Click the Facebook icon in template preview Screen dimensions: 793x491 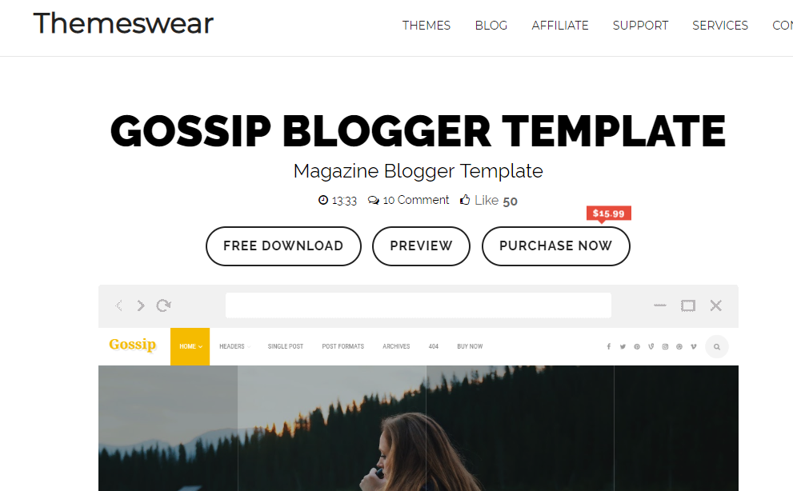(609, 346)
